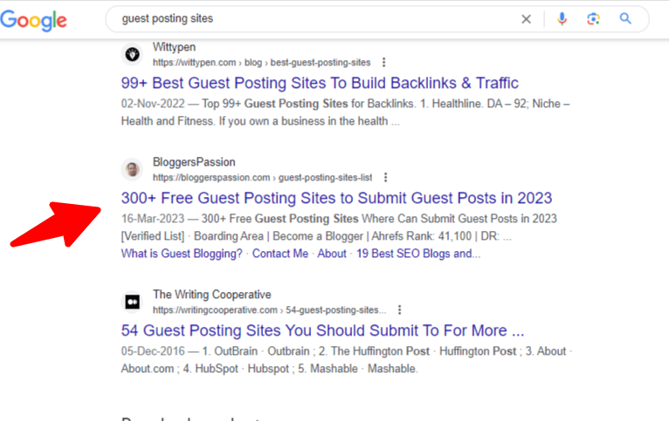The height and width of the screenshot is (421, 669).
Task: Clear the search box text
Action: coord(526,18)
